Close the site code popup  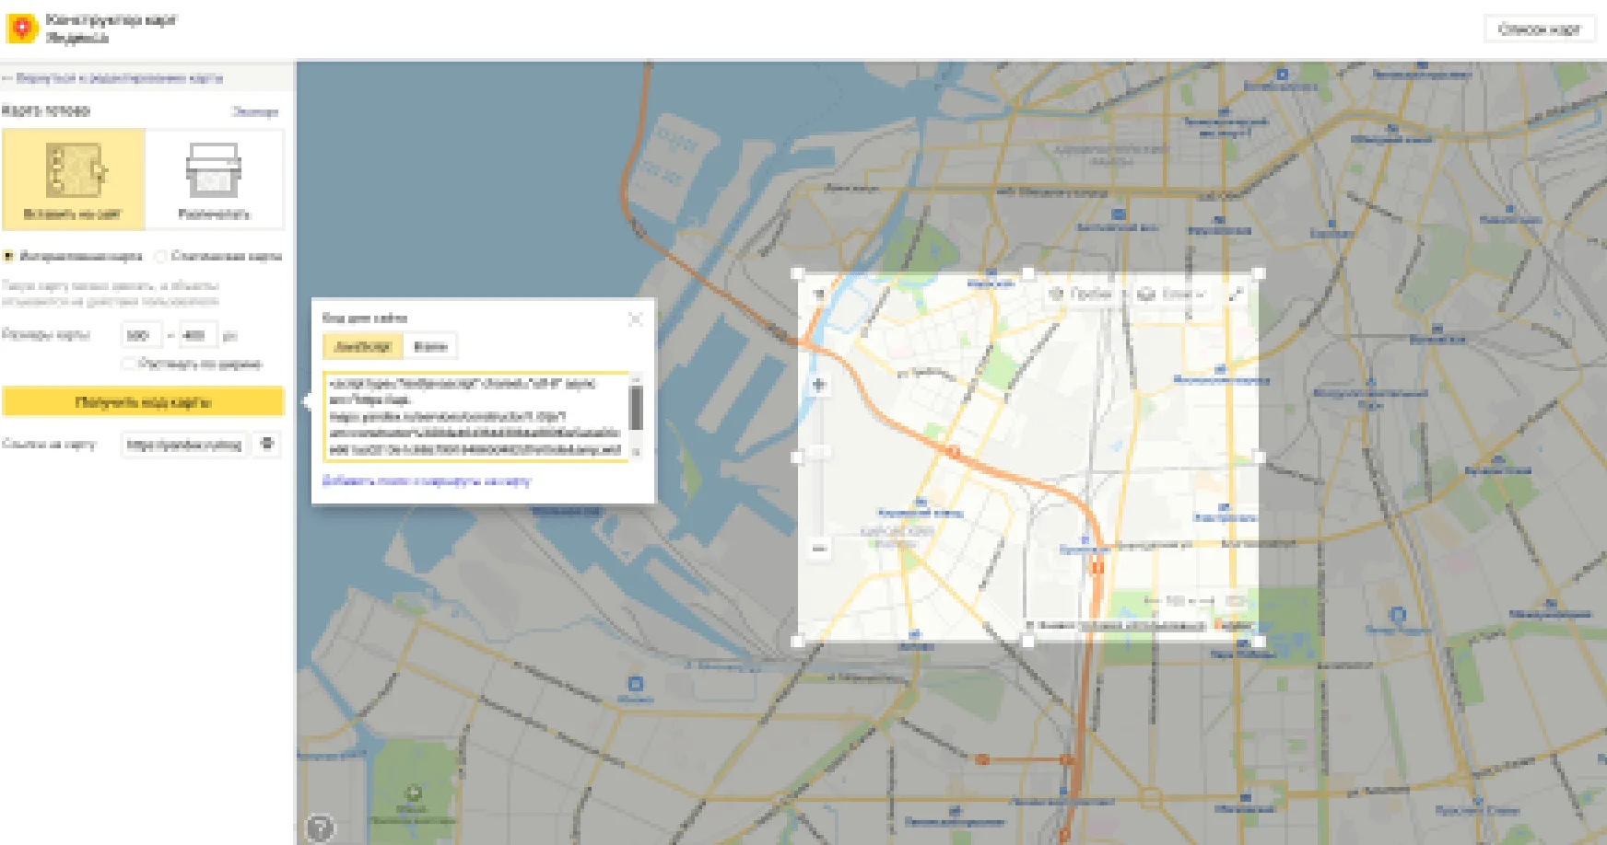pyautogui.click(x=635, y=318)
